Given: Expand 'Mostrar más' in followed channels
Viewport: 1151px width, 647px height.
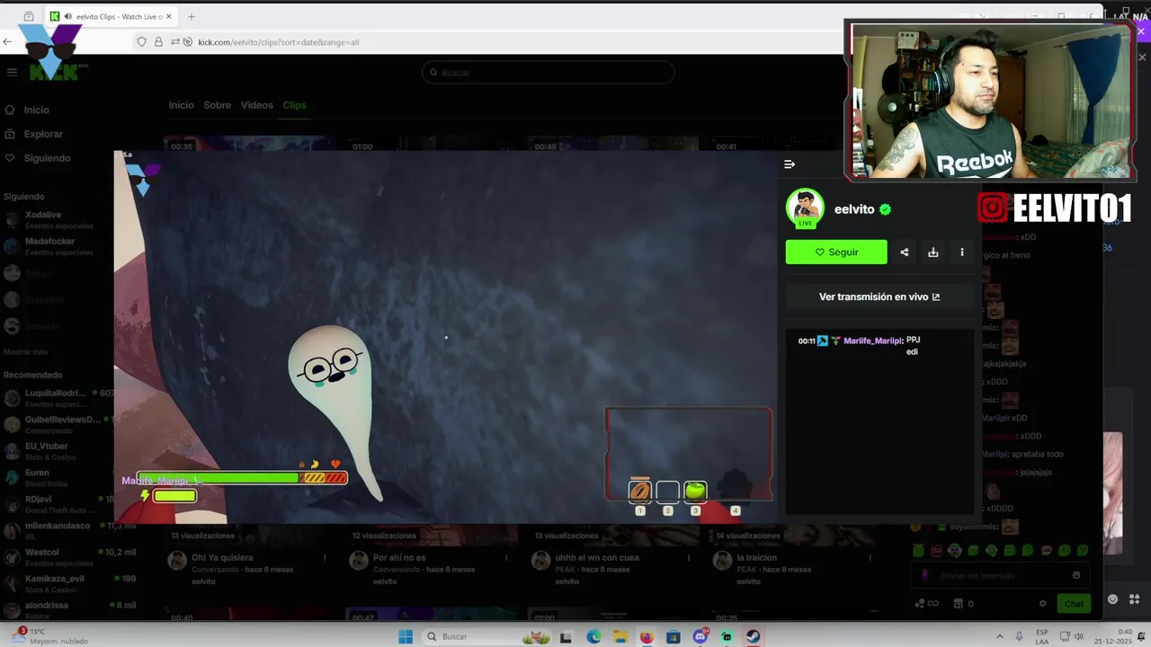Looking at the screenshot, I should (x=25, y=351).
